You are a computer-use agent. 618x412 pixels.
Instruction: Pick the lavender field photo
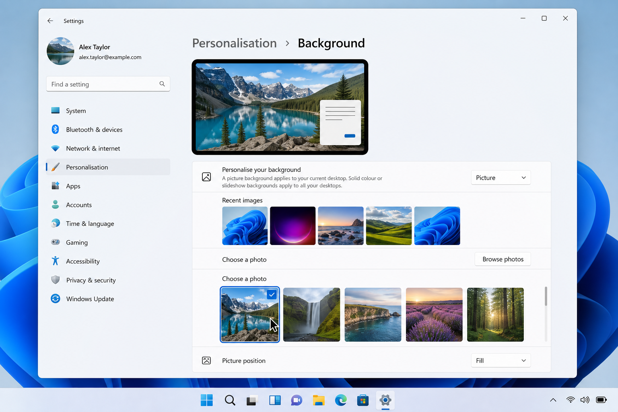click(434, 315)
